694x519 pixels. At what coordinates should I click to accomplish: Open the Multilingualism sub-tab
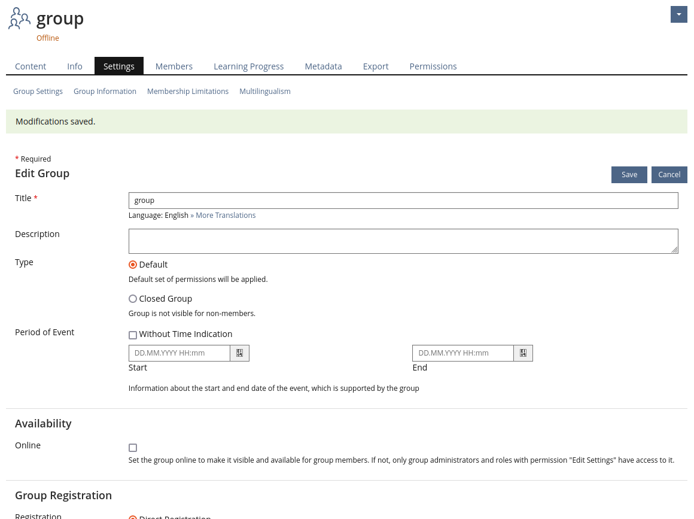click(264, 92)
